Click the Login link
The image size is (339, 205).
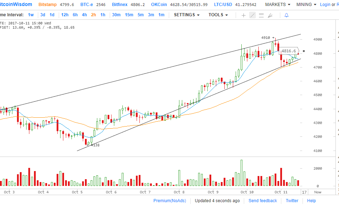pyautogui.click(x=325, y=5)
